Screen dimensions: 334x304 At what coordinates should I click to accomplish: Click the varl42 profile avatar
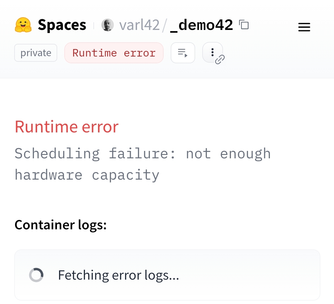pos(108,25)
